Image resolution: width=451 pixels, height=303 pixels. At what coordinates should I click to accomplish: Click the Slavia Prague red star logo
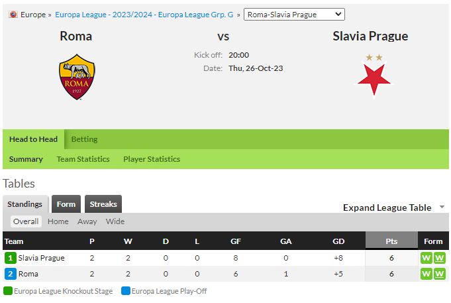[374, 77]
